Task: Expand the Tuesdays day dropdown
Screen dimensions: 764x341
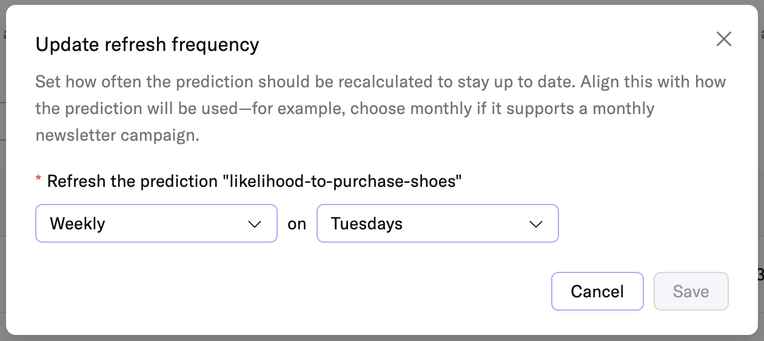Action: (437, 224)
